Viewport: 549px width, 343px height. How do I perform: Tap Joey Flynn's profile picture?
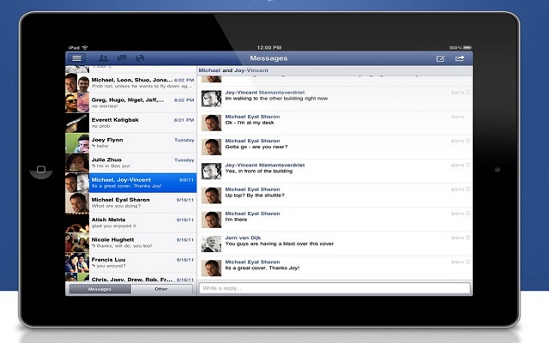tap(77, 143)
